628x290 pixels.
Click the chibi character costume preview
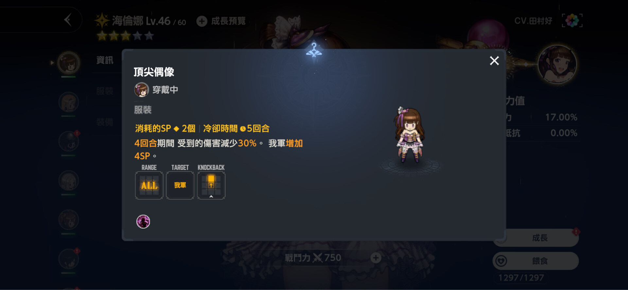click(410, 135)
